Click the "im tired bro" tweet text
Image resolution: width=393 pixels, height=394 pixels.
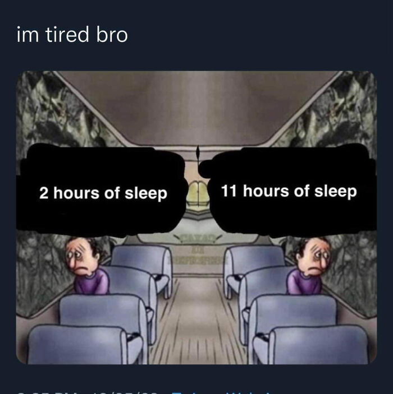point(72,34)
